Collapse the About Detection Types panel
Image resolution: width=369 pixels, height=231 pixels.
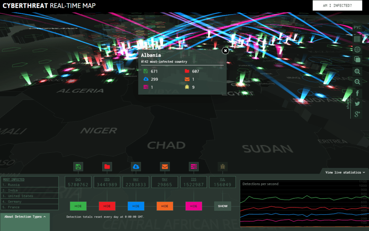coord(25,217)
